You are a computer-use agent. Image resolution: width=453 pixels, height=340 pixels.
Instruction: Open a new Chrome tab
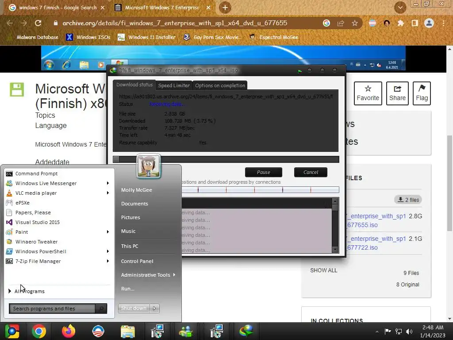point(225,8)
